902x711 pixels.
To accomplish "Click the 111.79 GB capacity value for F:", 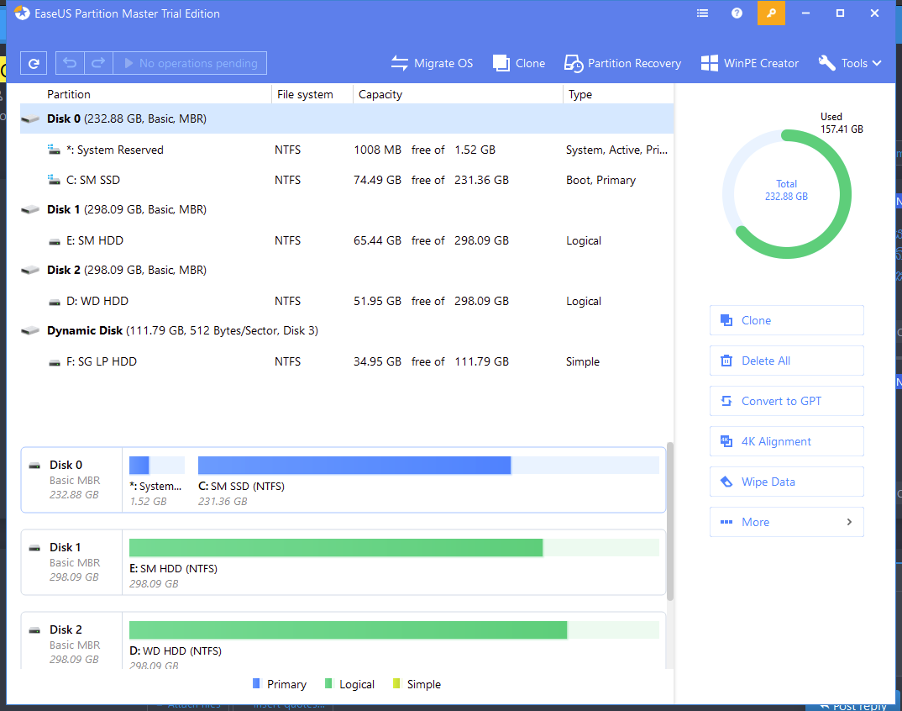I will (481, 361).
